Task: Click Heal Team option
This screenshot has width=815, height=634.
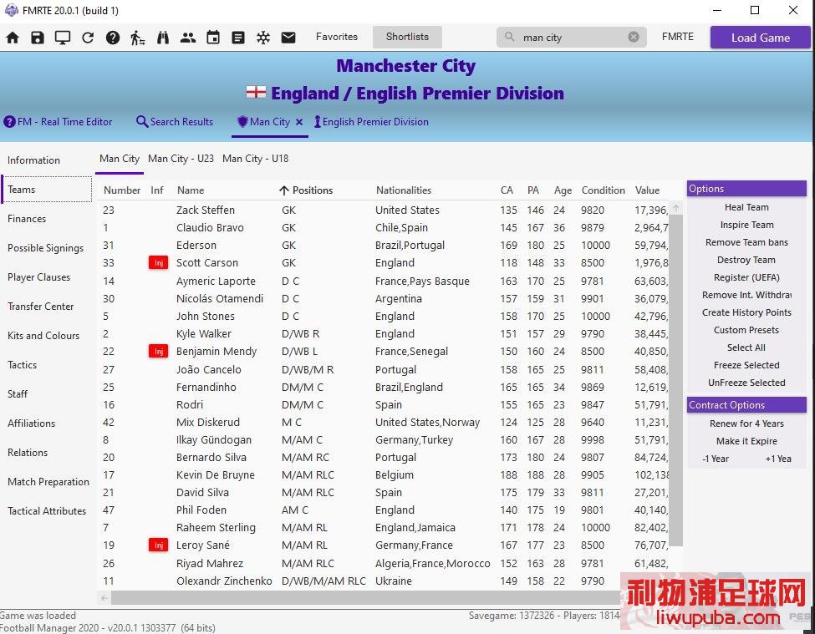Action: pyautogui.click(x=746, y=207)
